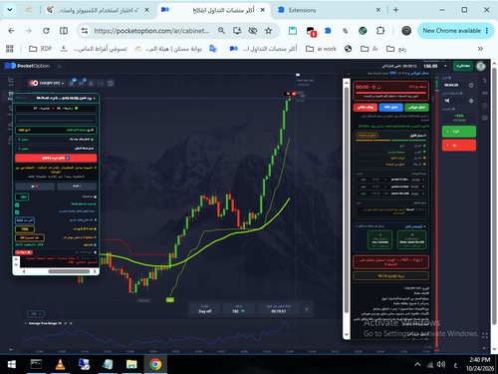Click the 260 value field in left bot panel
The width and height of the screenshot is (498, 374).
22,196
